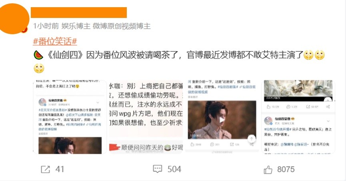Expand chevron on 仙剑四官微 card in first image
The width and height of the screenshot is (346, 181).
(x=98, y=102)
